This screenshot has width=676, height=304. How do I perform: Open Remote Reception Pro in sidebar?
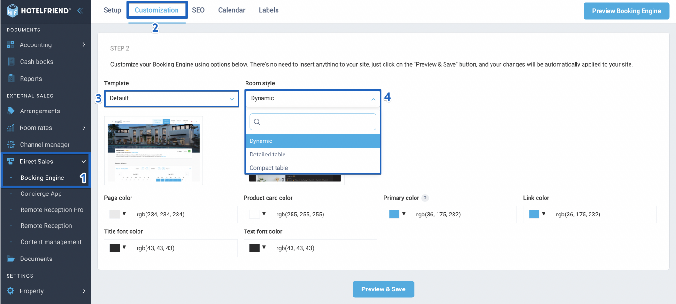point(52,210)
